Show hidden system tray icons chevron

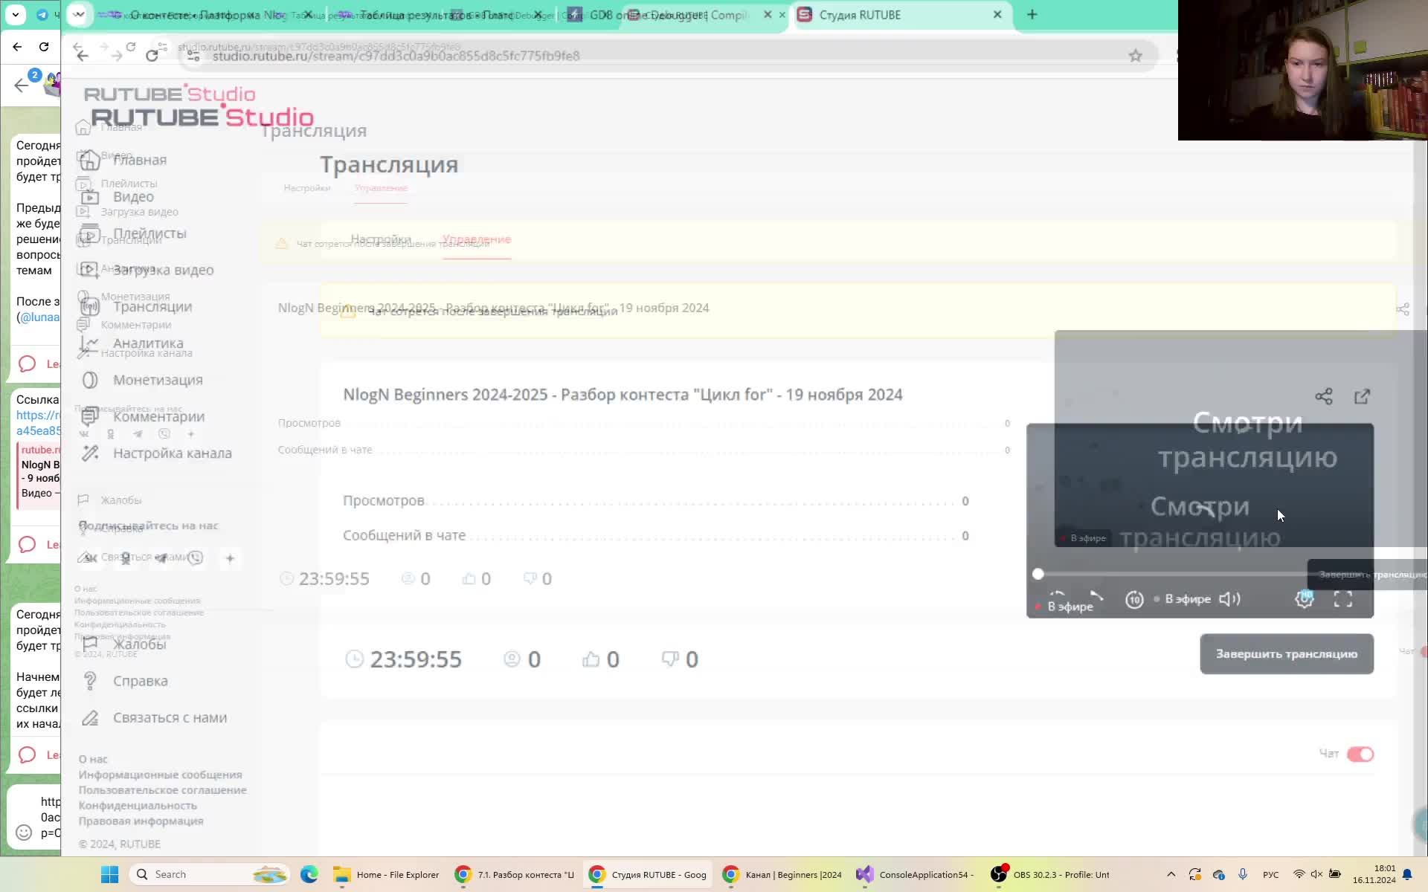click(1171, 874)
